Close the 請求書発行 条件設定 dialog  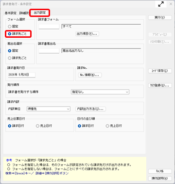(171, 4)
